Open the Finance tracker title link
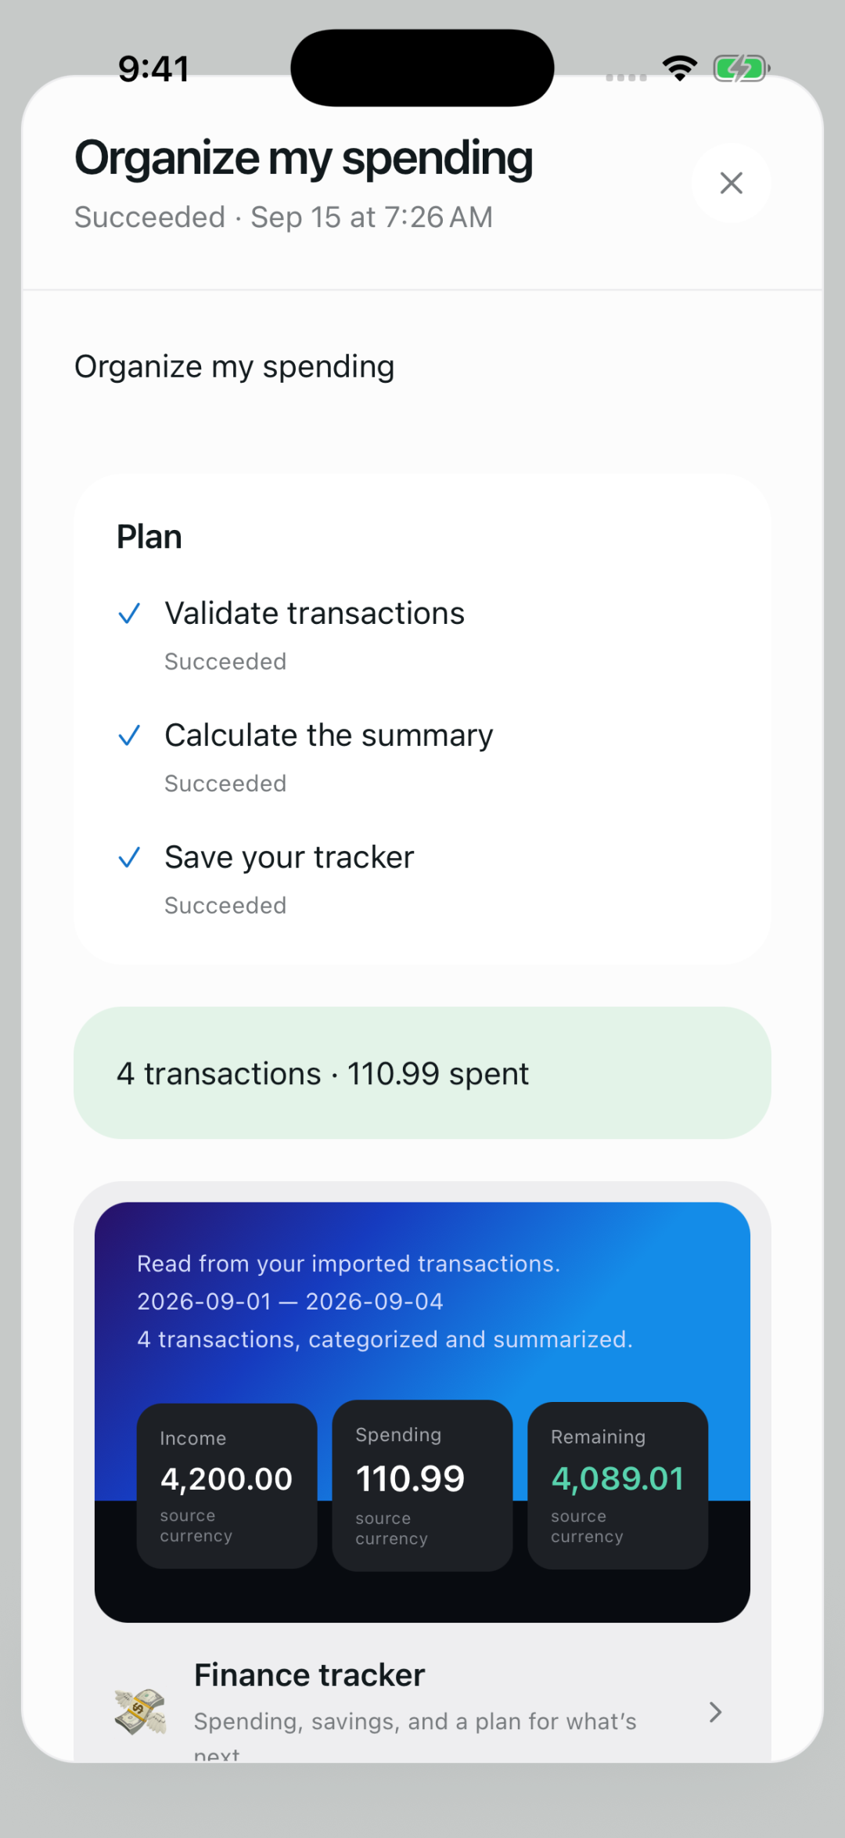 pos(309,1675)
